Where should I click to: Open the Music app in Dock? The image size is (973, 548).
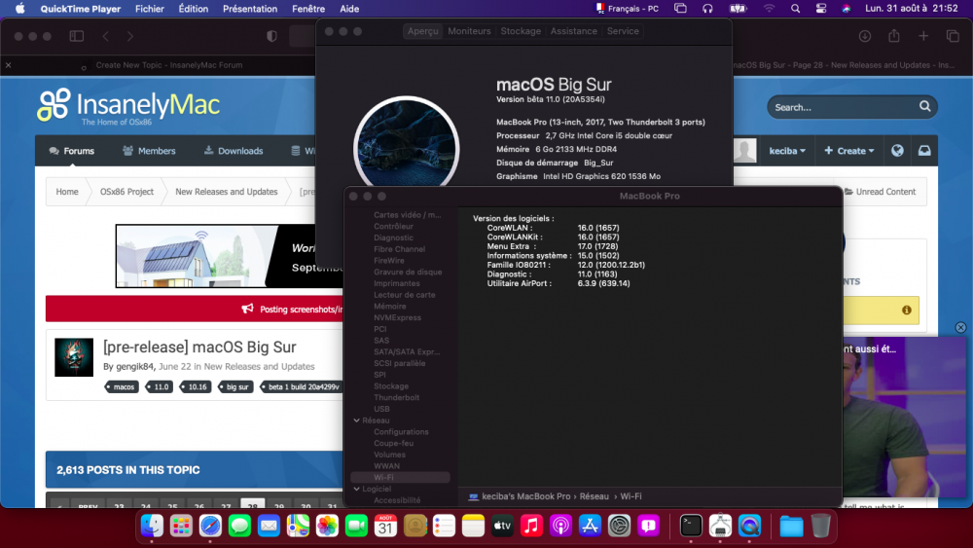(x=531, y=527)
